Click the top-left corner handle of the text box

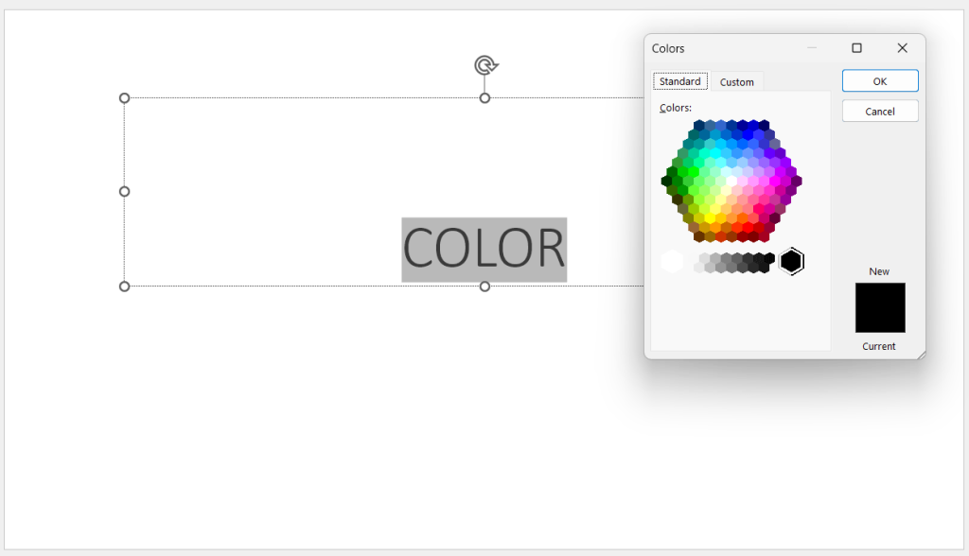124,97
